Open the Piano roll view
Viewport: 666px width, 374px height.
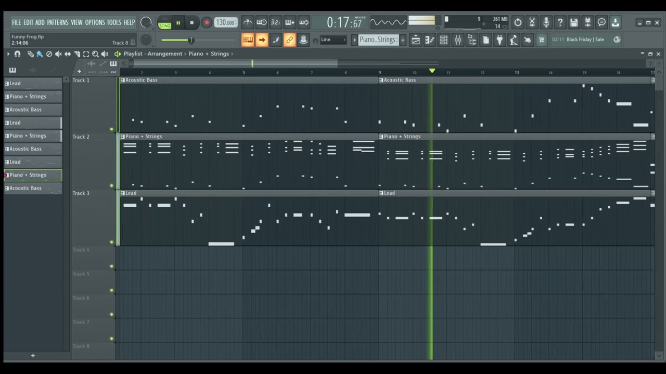430,40
